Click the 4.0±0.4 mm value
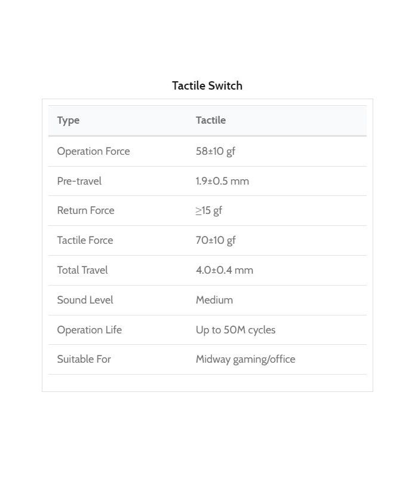Image resolution: width=418 pixels, height=478 pixels. click(x=225, y=270)
